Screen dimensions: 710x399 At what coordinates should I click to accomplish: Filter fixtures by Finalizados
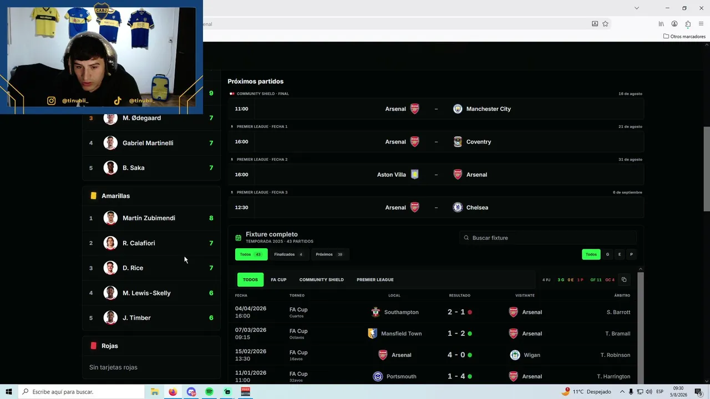pyautogui.click(x=288, y=254)
